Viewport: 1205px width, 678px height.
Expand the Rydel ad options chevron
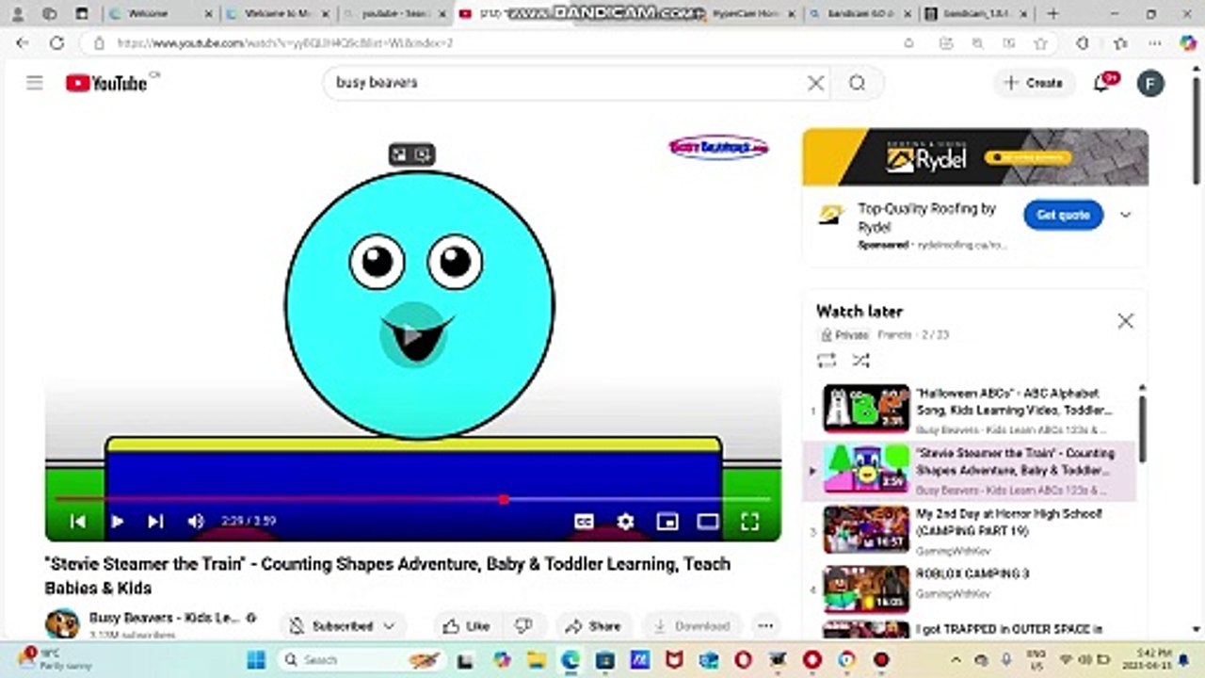[1125, 215]
